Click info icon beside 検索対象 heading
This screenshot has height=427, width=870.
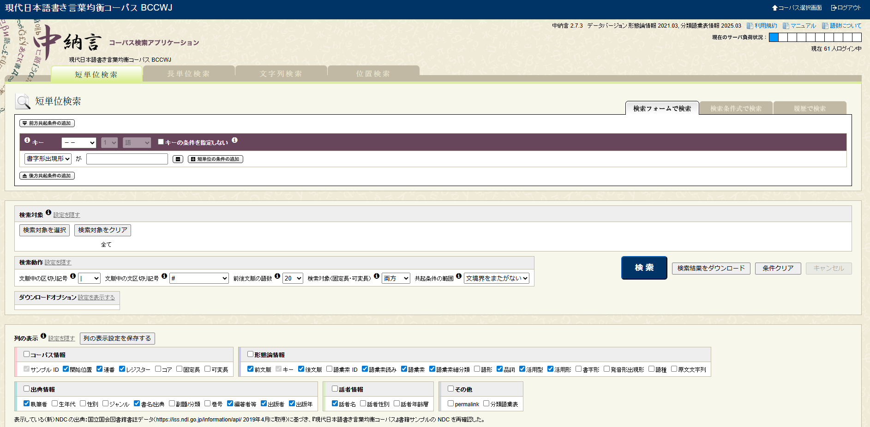(48, 213)
